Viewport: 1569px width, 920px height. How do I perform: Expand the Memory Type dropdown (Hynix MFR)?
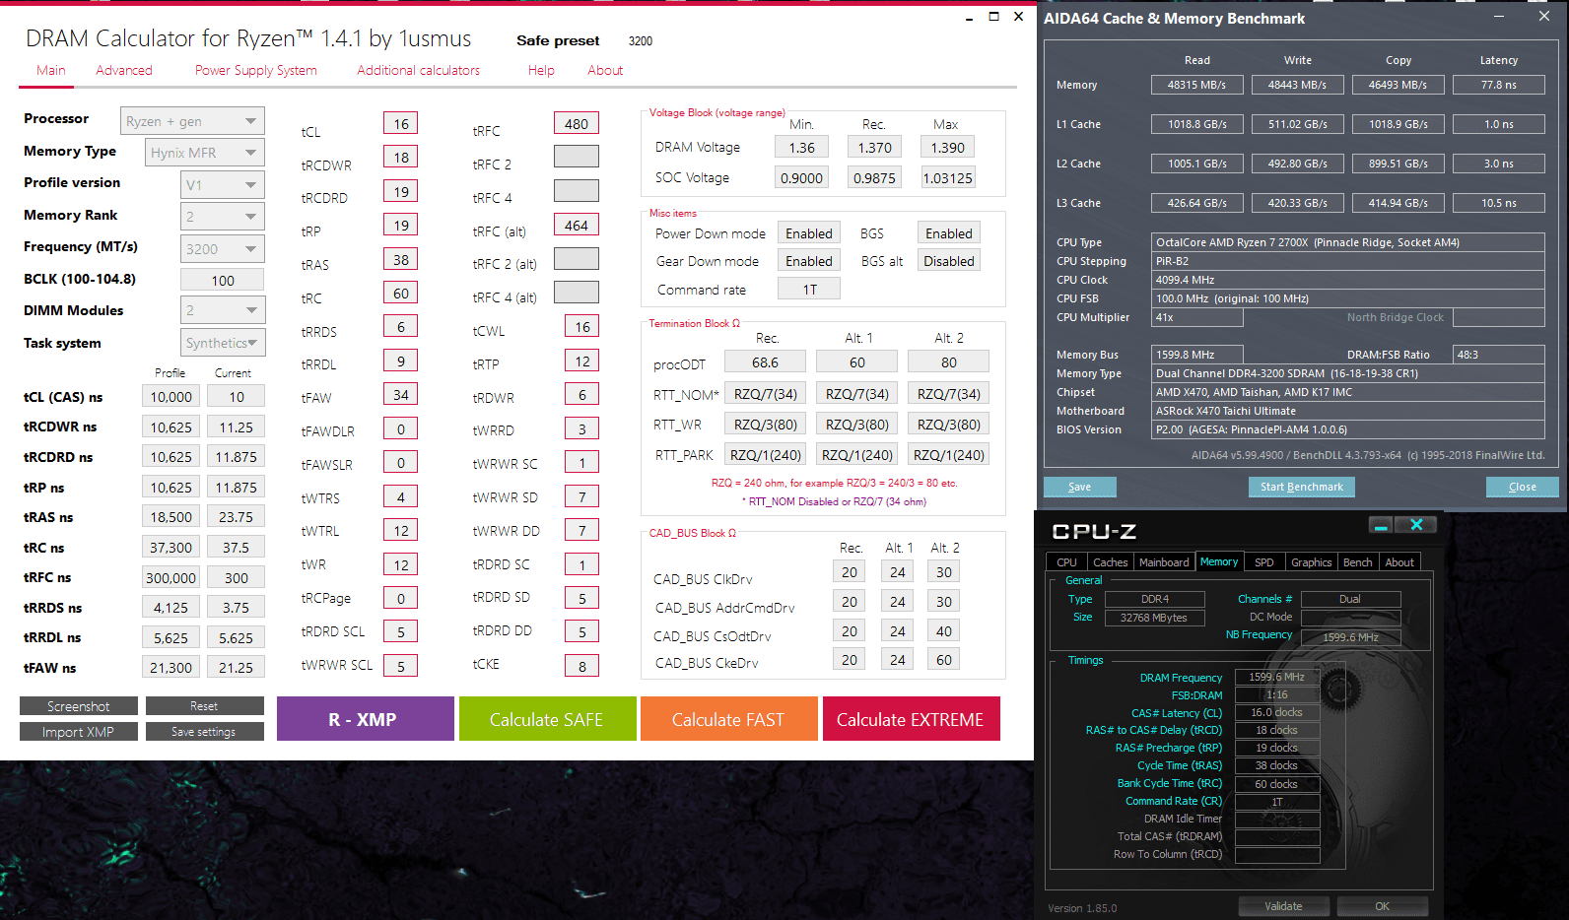click(x=205, y=152)
